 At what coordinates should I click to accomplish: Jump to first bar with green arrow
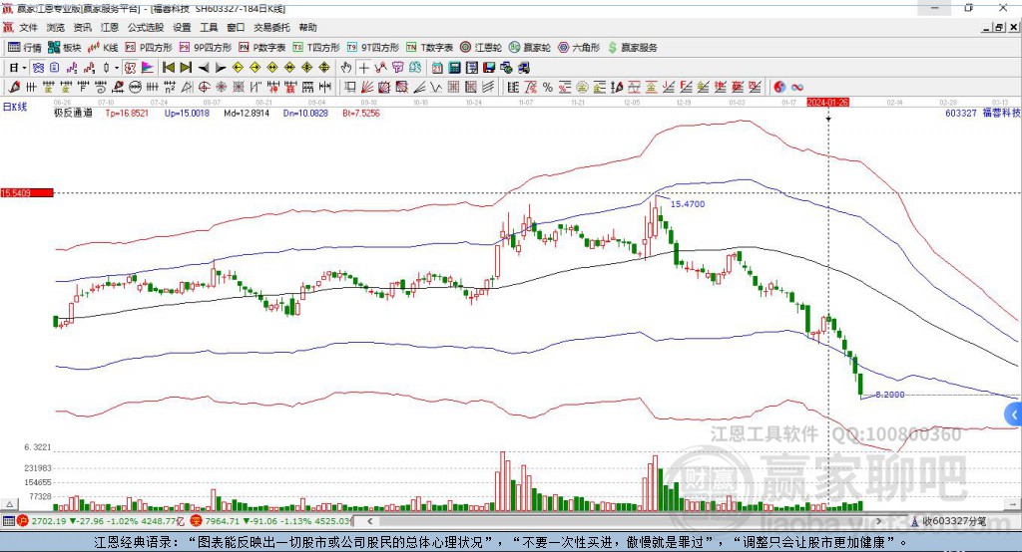[168, 68]
